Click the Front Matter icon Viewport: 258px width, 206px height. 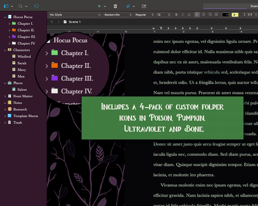pyautogui.click(x=10, y=96)
